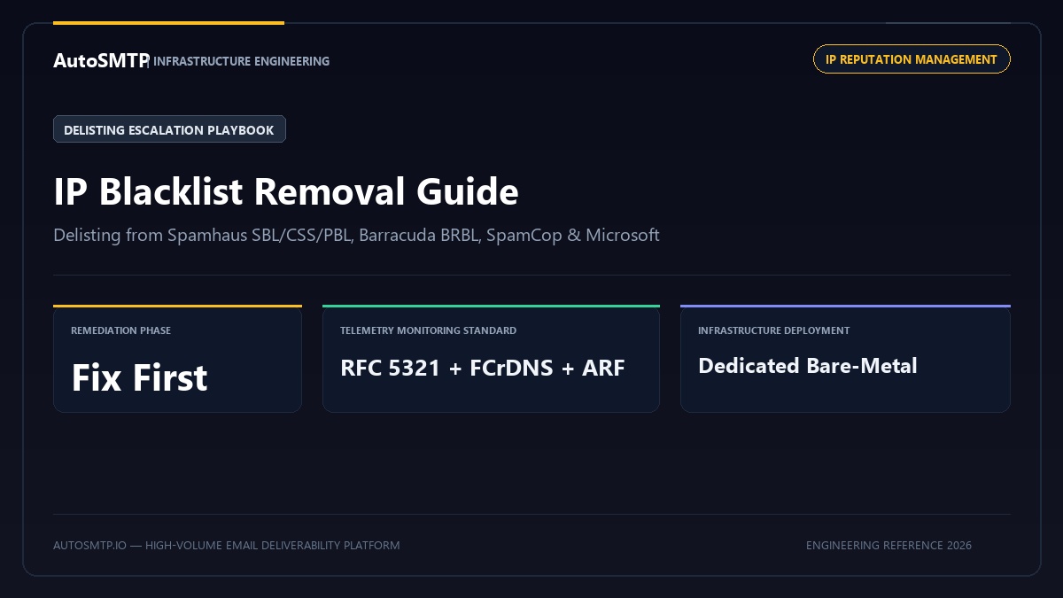This screenshot has width=1063, height=598.
Task: Click the Dedicated Bare-Metal text
Action: (x=807, y=366)
